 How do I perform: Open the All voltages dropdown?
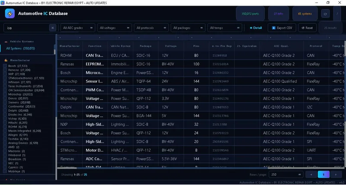coord(115,28)
